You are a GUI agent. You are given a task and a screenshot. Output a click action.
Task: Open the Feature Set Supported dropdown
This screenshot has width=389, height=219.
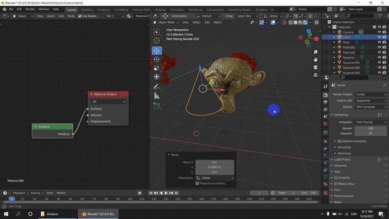click(371, 100)
